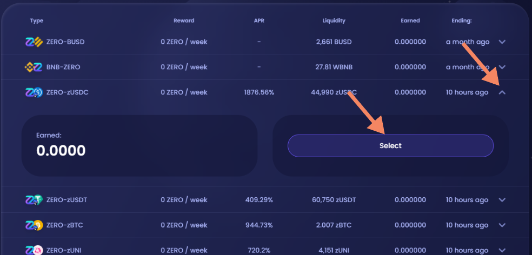Click the Earned column header

tap(410, 21)
